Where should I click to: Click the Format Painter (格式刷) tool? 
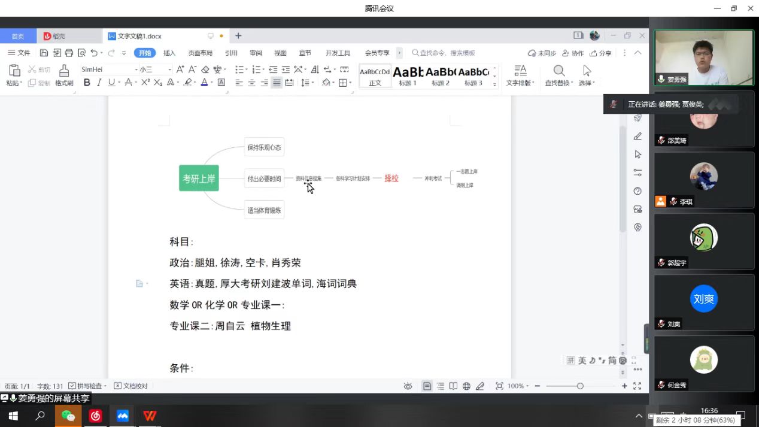click(64, 75)
